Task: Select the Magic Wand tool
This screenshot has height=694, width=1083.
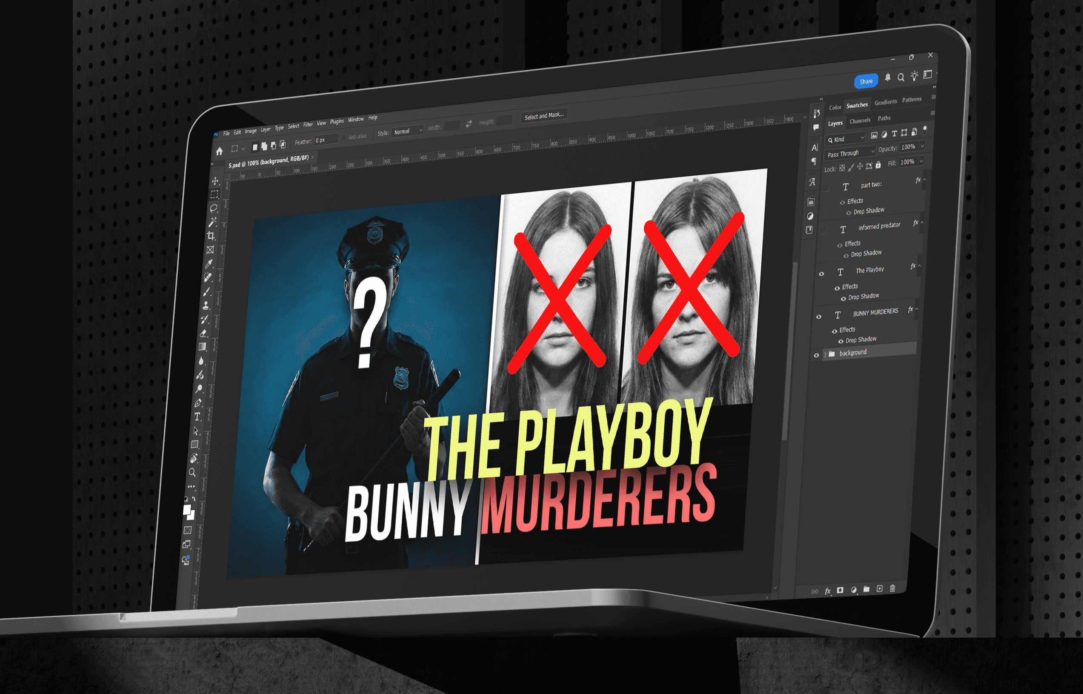Action: click(x=212, y=222)
